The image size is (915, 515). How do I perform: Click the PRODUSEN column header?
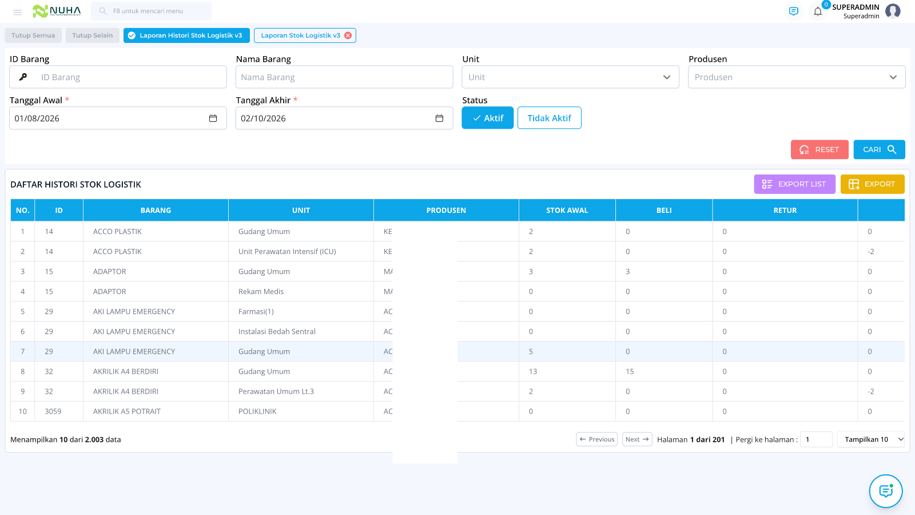(446, 210)
